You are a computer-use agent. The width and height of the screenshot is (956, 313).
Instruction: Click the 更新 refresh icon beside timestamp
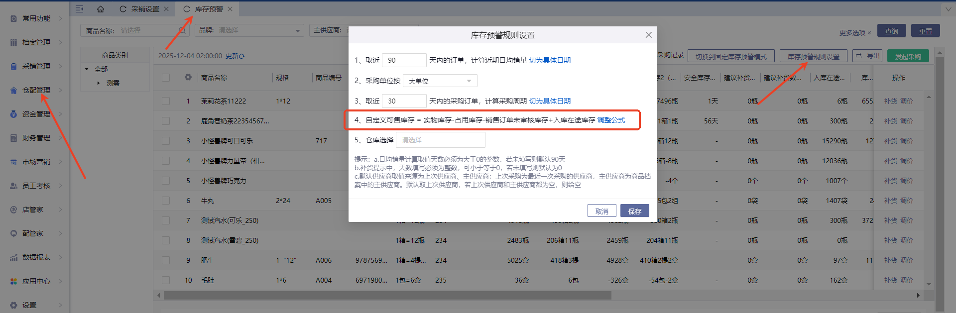coord(241,56)
